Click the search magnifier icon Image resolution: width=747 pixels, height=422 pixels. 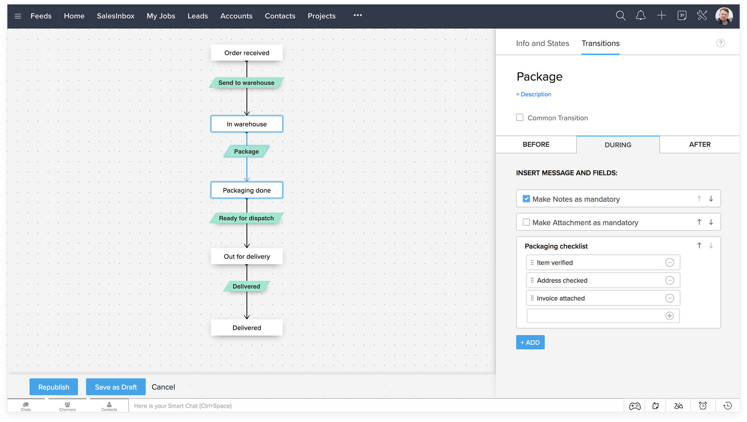pos(620,15)
